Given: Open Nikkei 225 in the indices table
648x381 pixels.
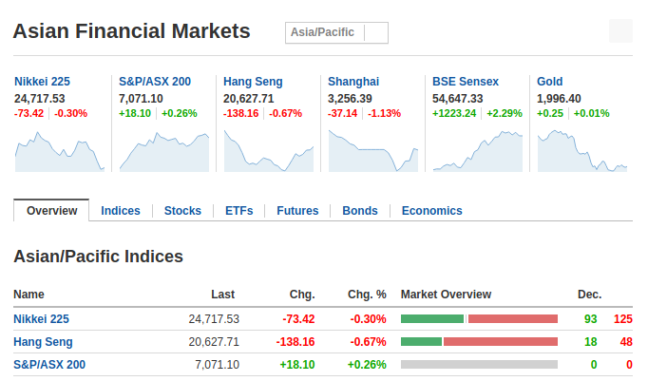Looking at the screenshot, I should (41, 319).
